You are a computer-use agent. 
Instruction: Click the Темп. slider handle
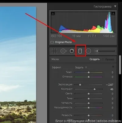tap(89, 72)
